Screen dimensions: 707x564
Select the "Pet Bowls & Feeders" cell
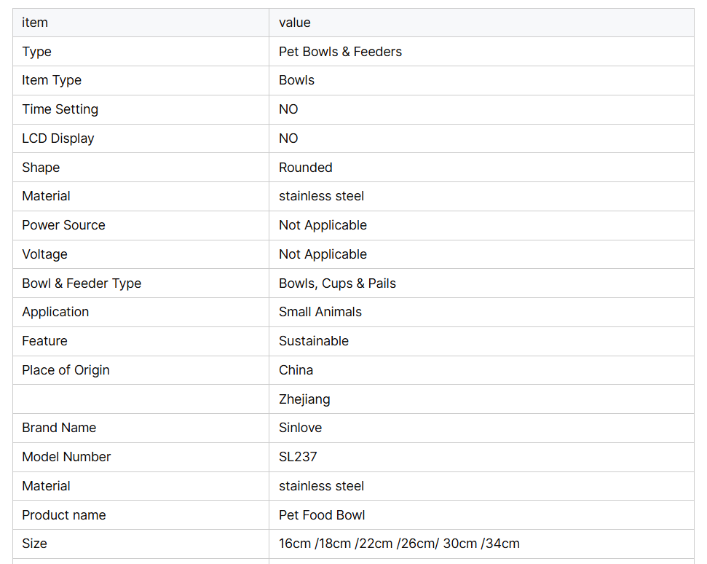coord(340,52)
